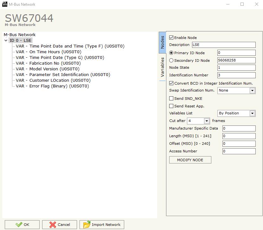Check the Send Reset App. option
Image resolution: width=263 pixels, height=230 pixels.
(171, 106)
